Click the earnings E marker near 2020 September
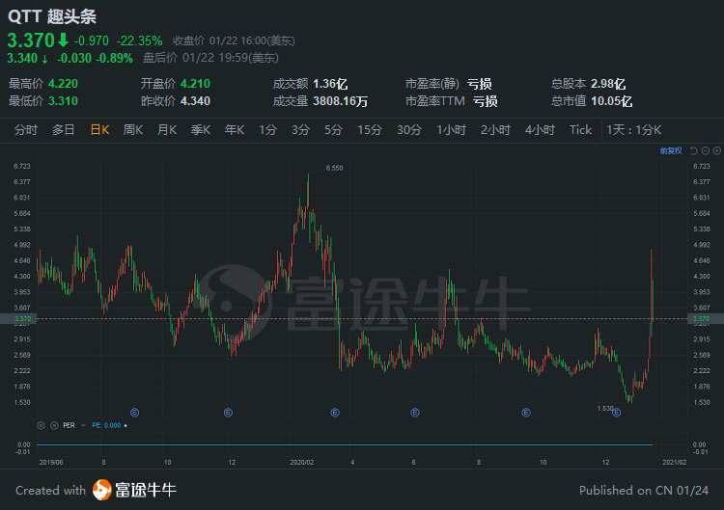Screen dimensions: 724x510 (x=526, y=413)
